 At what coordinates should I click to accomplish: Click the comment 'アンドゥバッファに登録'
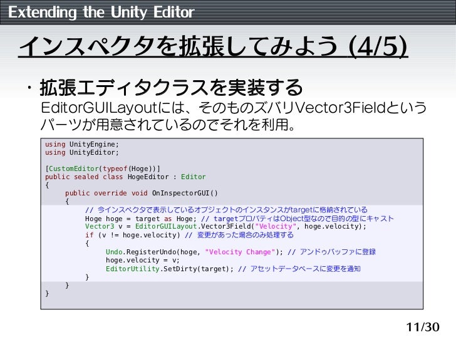click(x=331, y=252)
